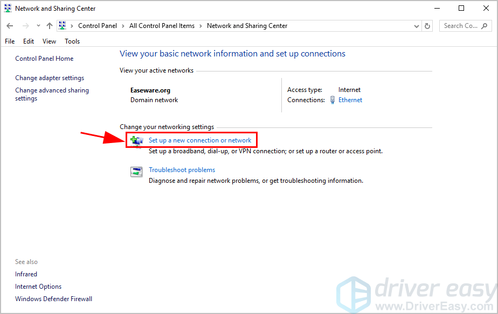Go up one folder level
This screenshot has height=314, width=498.
(x=50, y=26)
